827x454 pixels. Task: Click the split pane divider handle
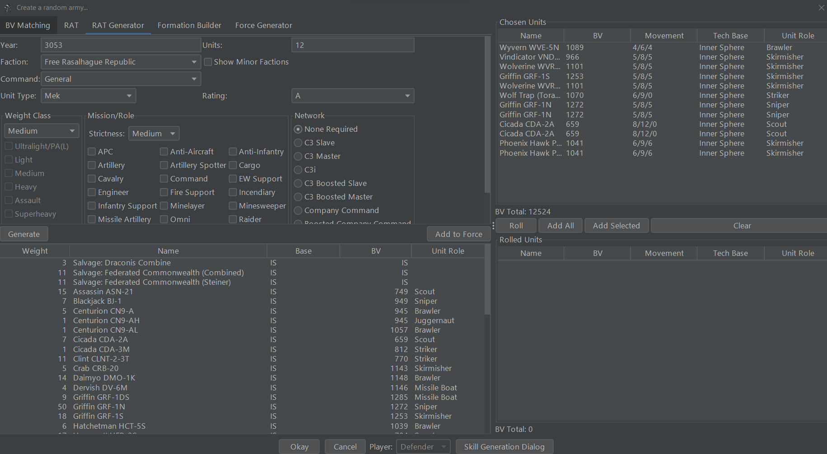(x=493, y=226)
